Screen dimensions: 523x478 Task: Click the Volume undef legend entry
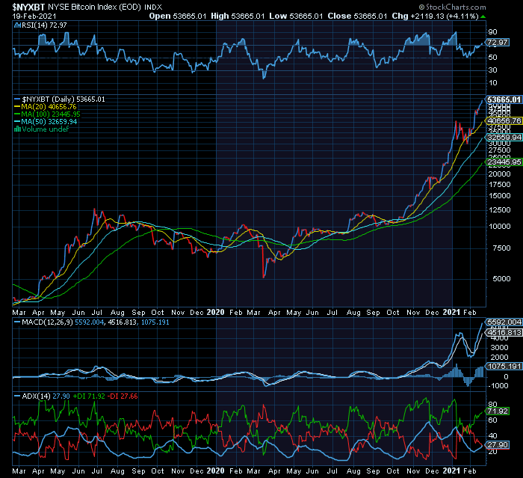click(43, 129)
